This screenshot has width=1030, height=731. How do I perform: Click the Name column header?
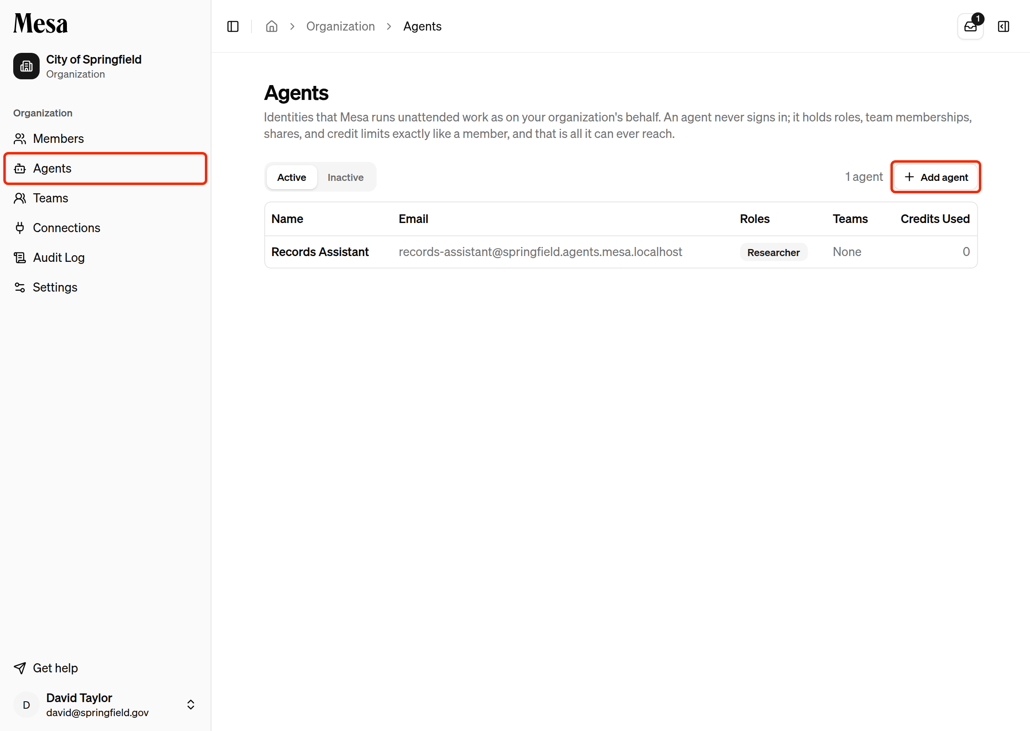(x=287, y=219)
